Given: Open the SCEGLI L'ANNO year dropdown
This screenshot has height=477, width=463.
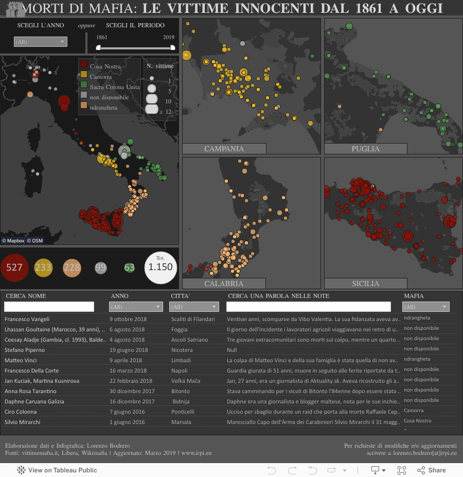Looking at the screenshot, I should click(x=41, y=42).
